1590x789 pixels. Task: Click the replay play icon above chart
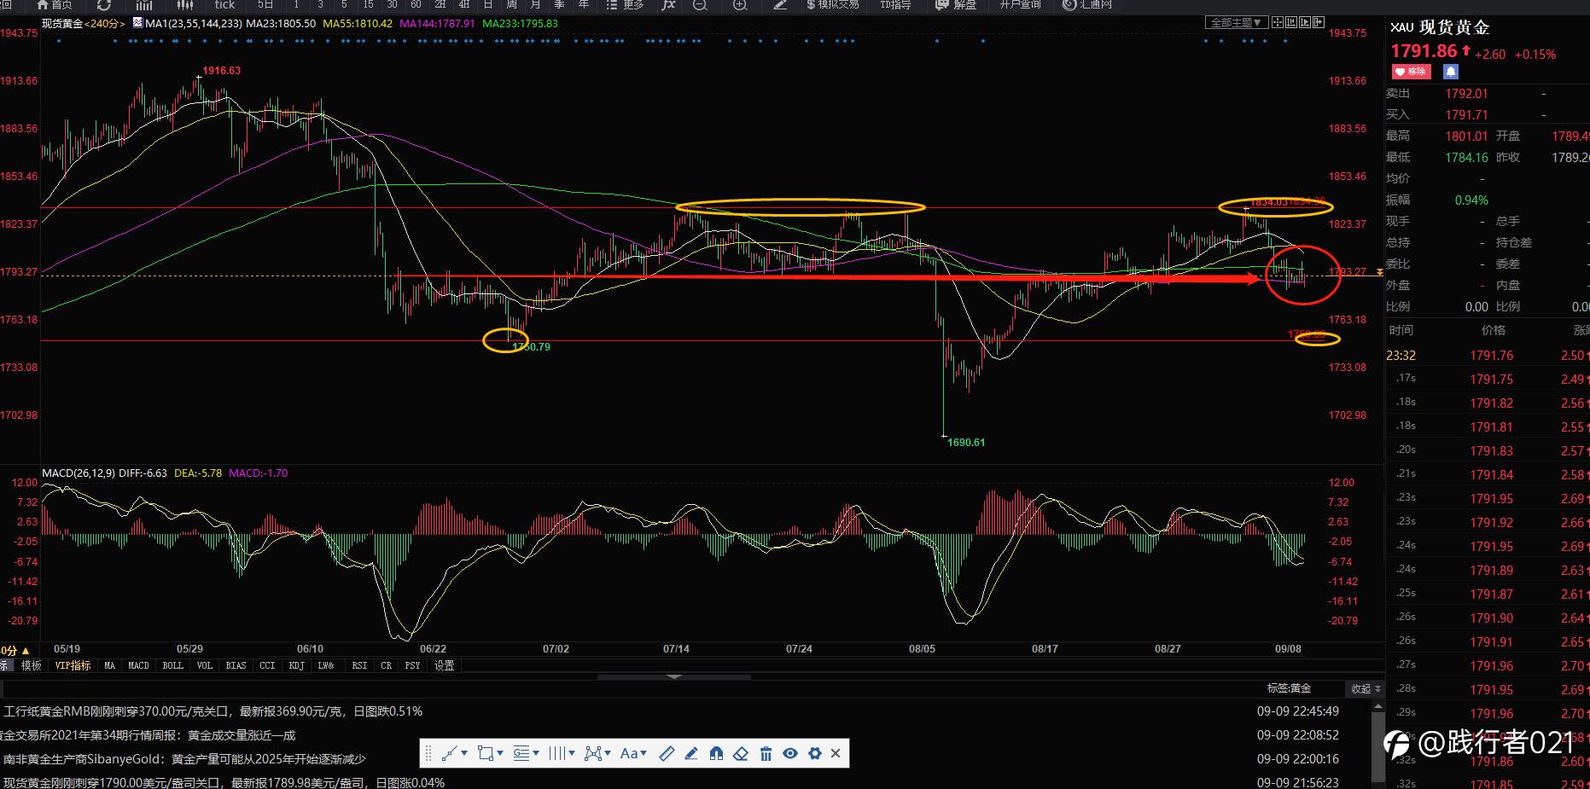(1305, 22)
